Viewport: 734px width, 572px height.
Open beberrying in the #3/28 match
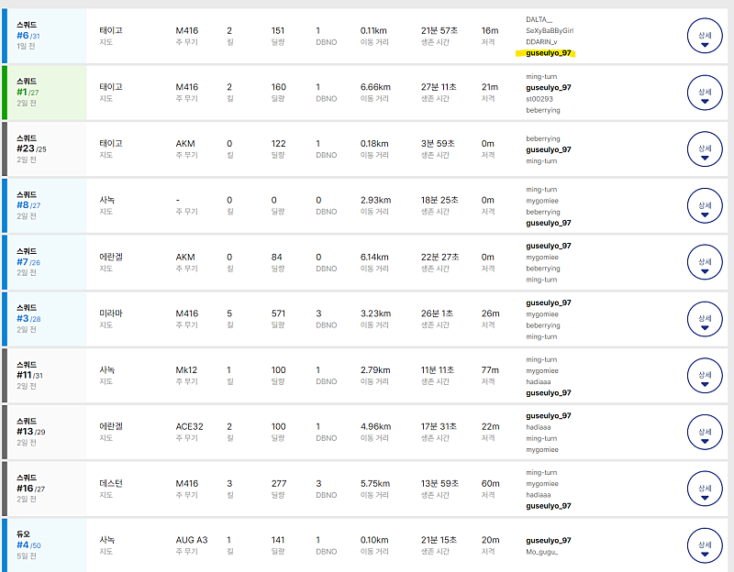point(543,325)
